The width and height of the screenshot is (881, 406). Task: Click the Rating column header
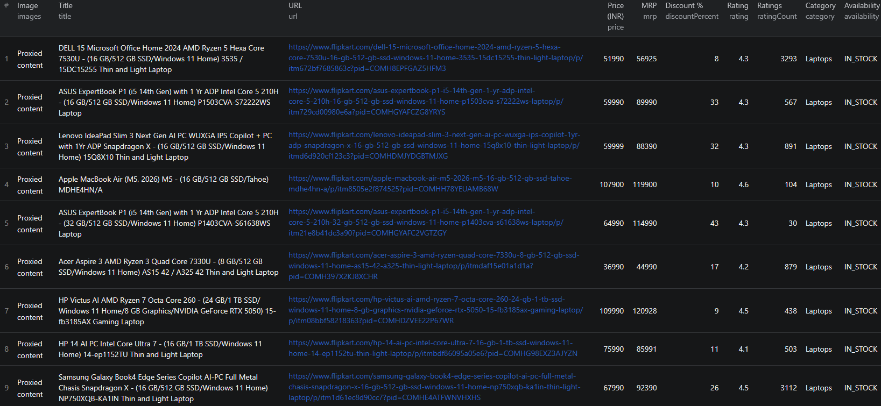click(x=737, y=11)
